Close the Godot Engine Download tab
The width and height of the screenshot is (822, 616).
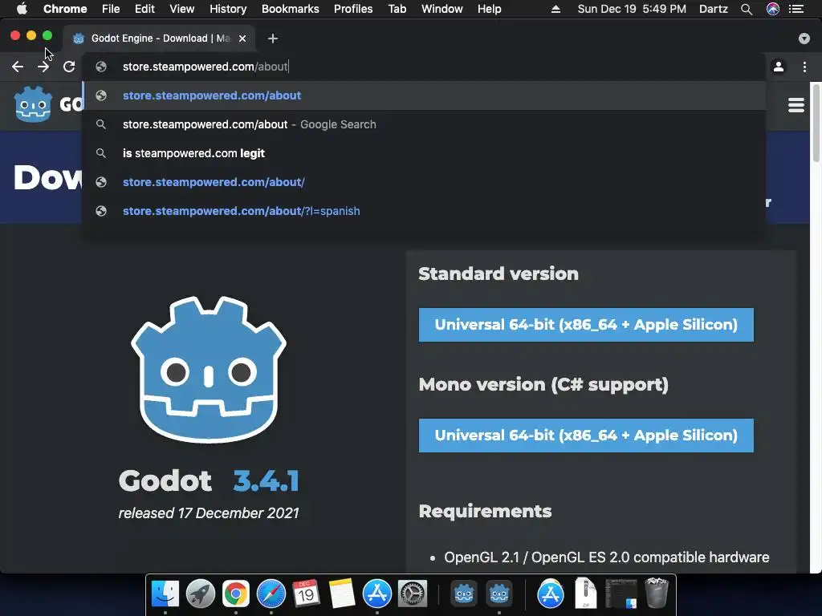pyautogui.click(x=242, y=38)
